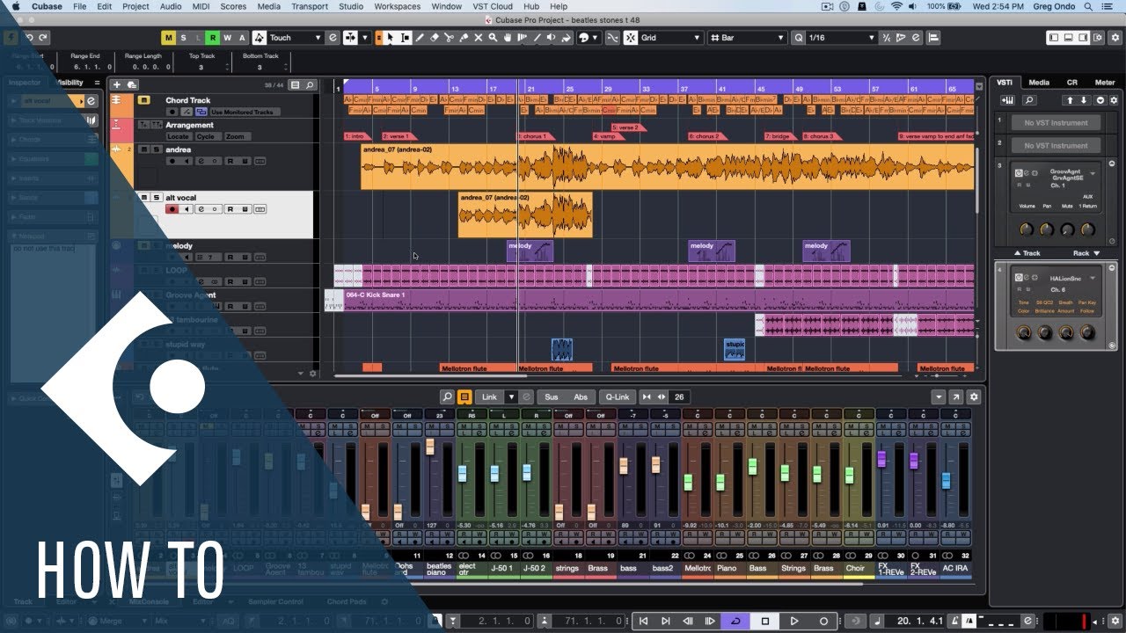The image size is (1126, 633).
Task: Start playback with the Play button
Action: click(x=794, y=621)
